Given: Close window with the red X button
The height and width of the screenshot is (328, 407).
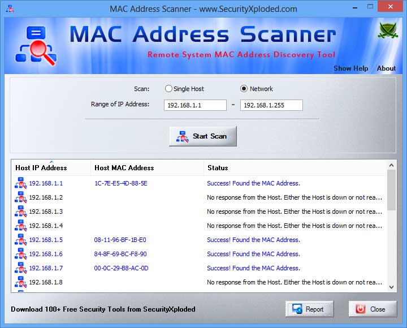Looking at the screenshot, I should point(391,6).
